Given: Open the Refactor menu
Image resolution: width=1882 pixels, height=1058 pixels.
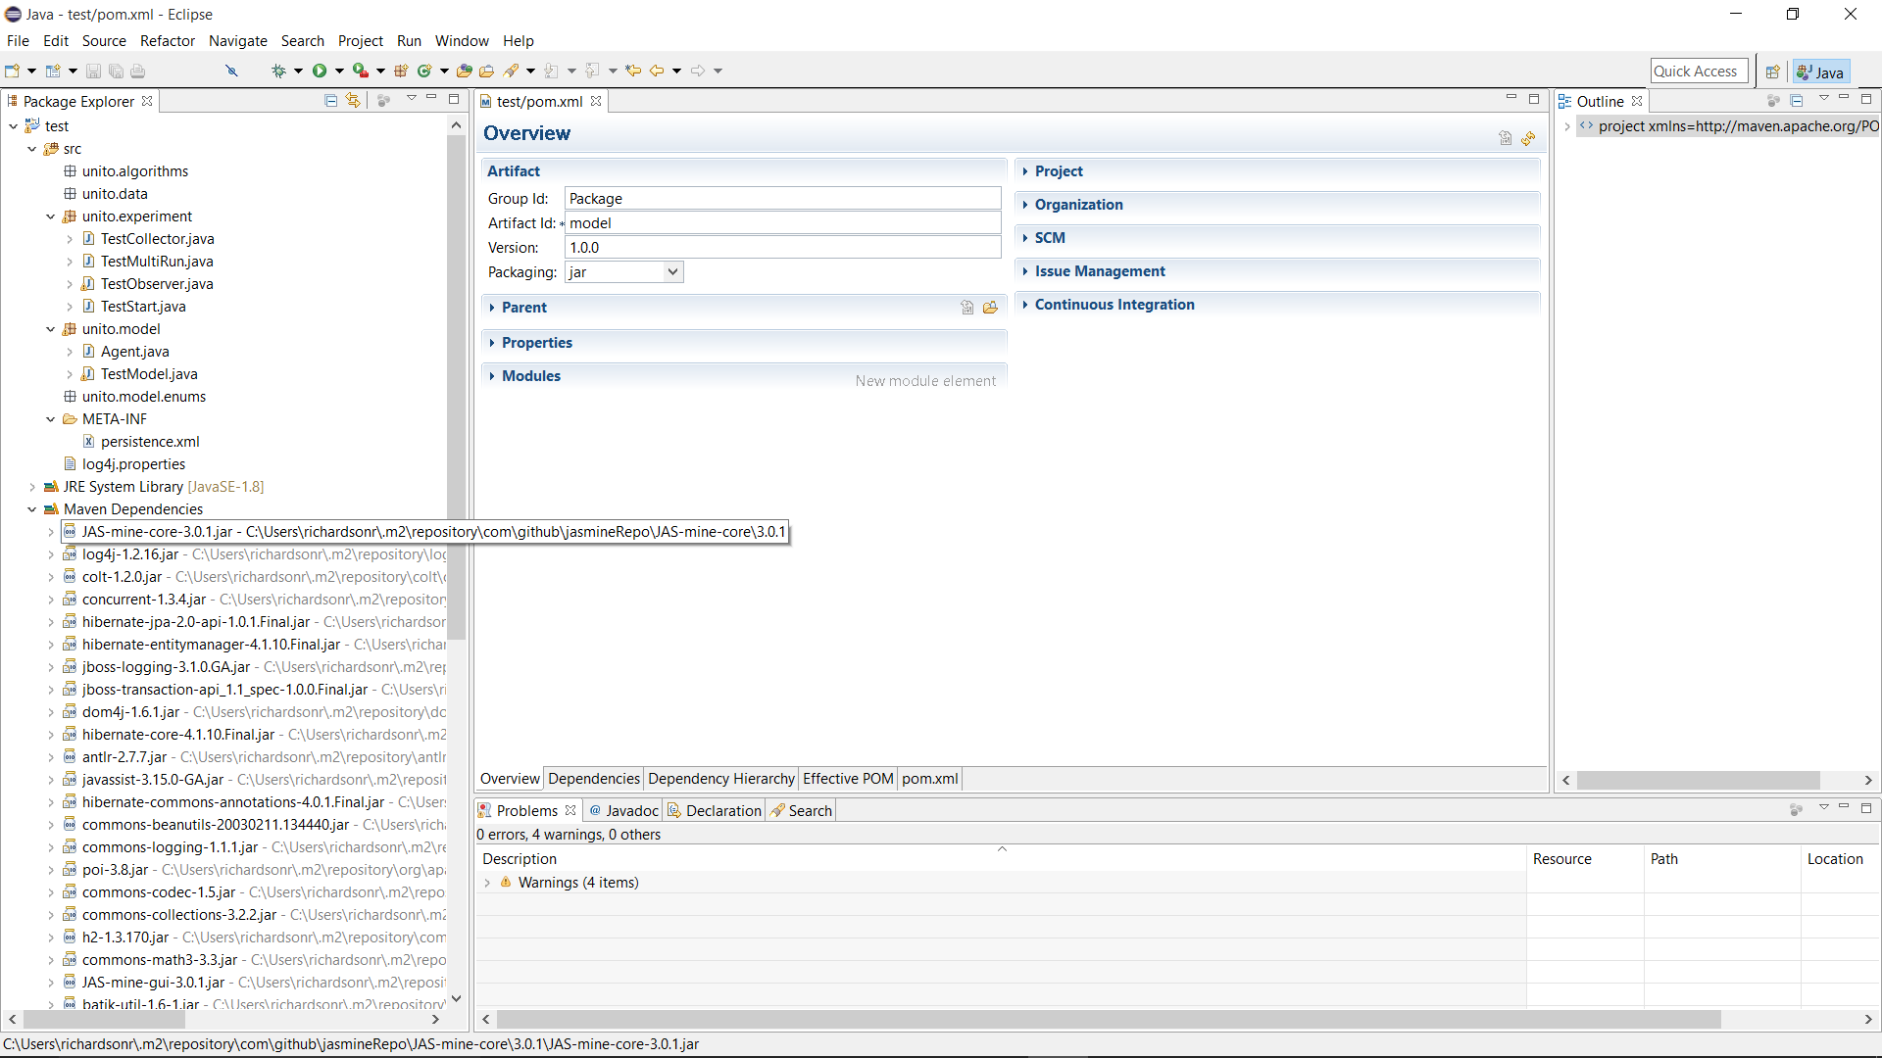Looking at the screenshot, I should 167,41.
